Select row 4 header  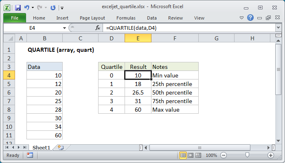click(9, 75)
